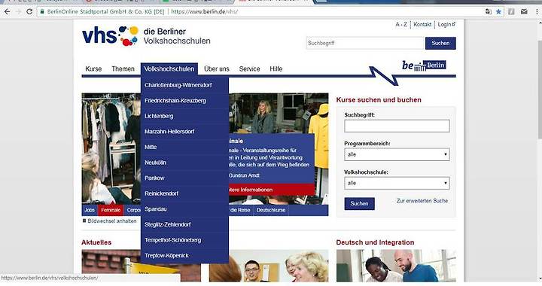The image size is (542, 286).
Task: Select Friedrichshain-Kreuzberg from dropdown
Action: 184,101
